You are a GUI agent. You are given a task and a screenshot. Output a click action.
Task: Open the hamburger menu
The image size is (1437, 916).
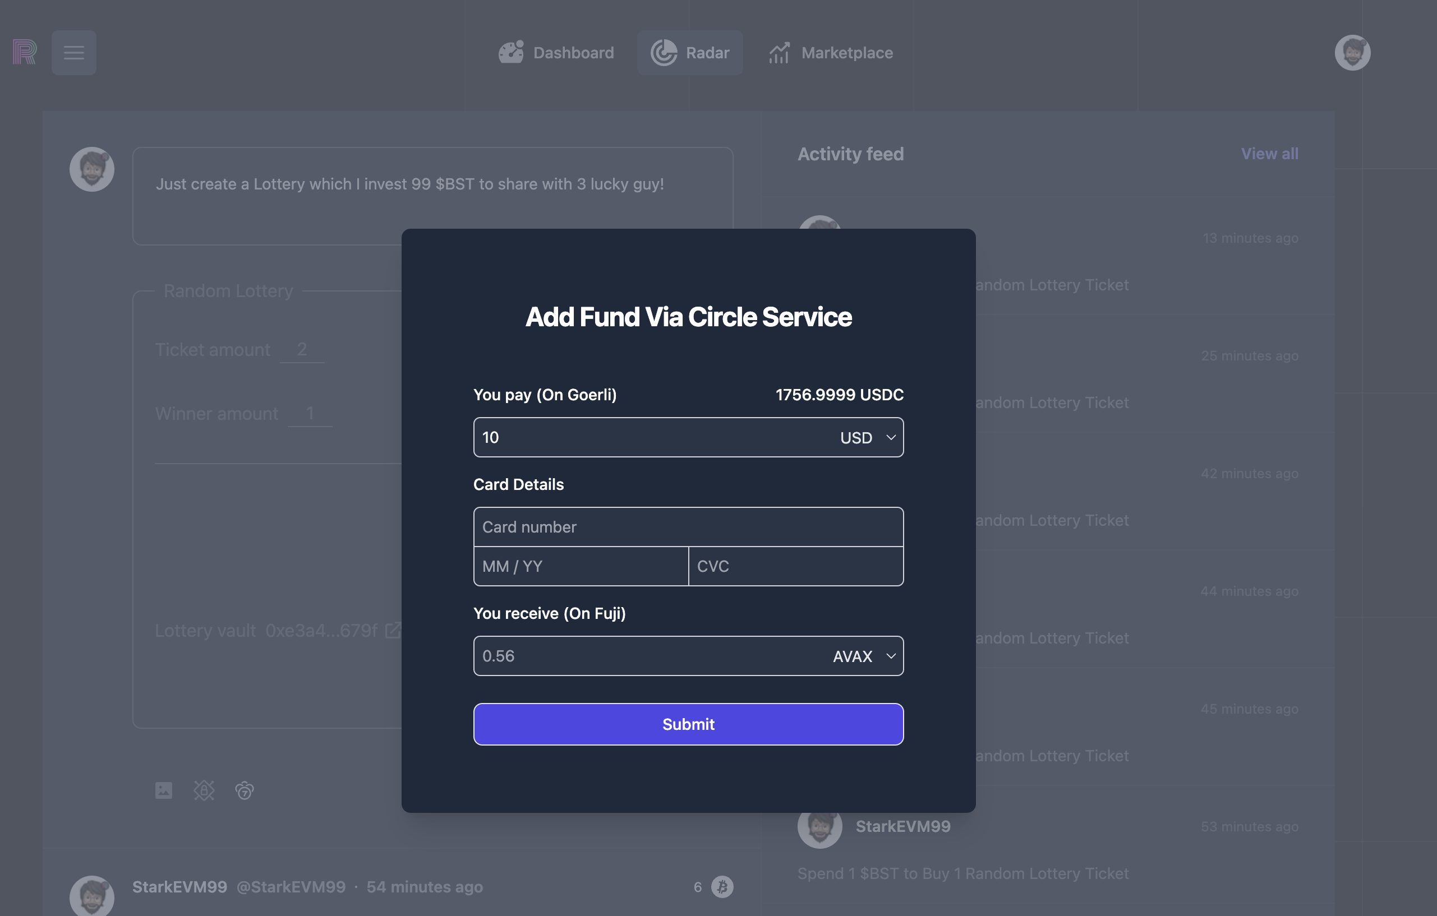click(x=74, y=53)
